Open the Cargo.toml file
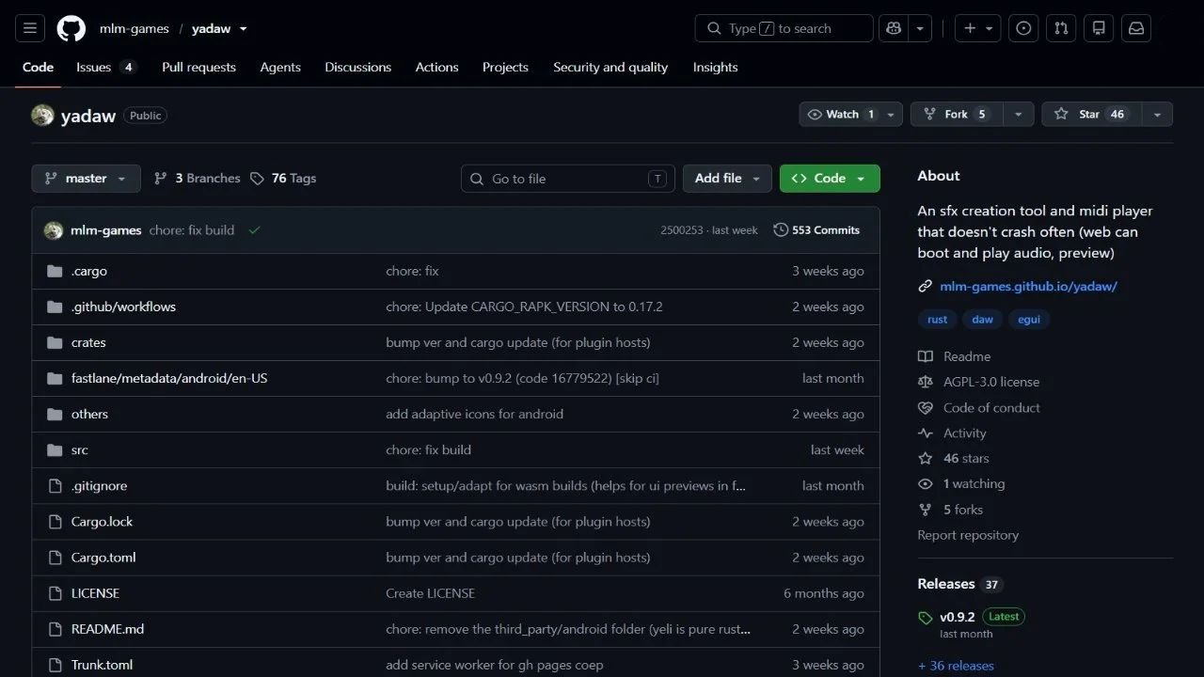Image resolution: width=1204 pixels, height=677 pixels. pos(103,558)
